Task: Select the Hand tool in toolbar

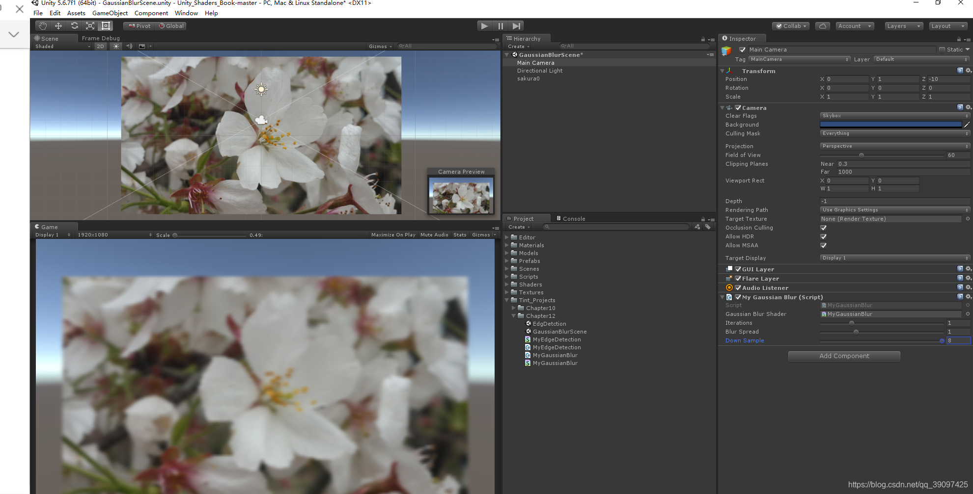Action: [43, 26]
